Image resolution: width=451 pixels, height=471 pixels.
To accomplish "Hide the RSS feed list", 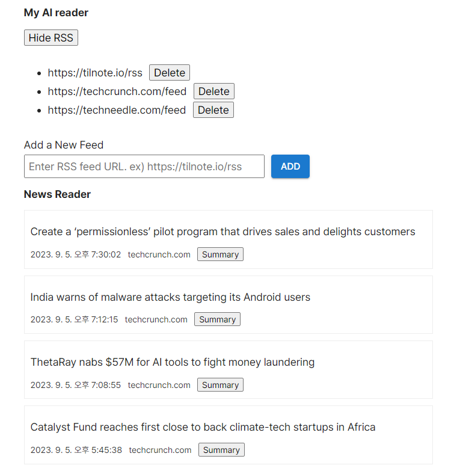I will pos(51,38).
